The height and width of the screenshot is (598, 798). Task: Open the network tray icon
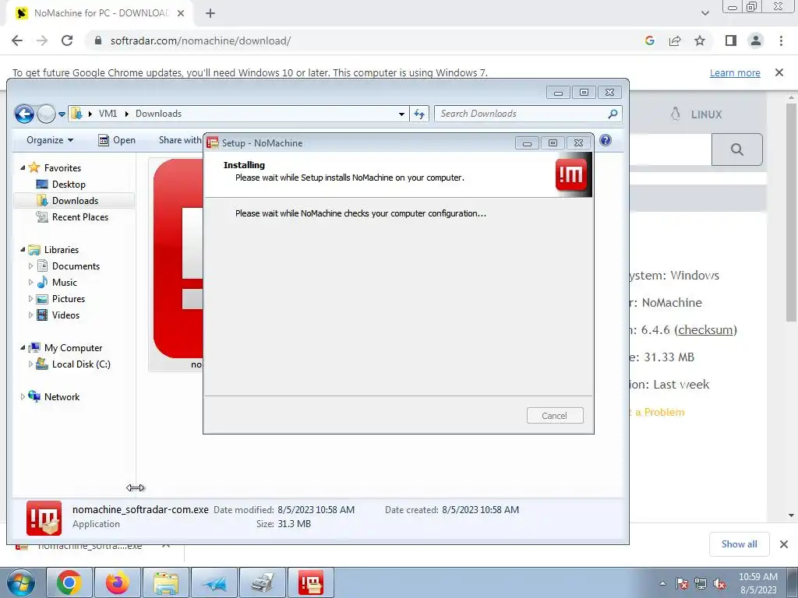701,583
